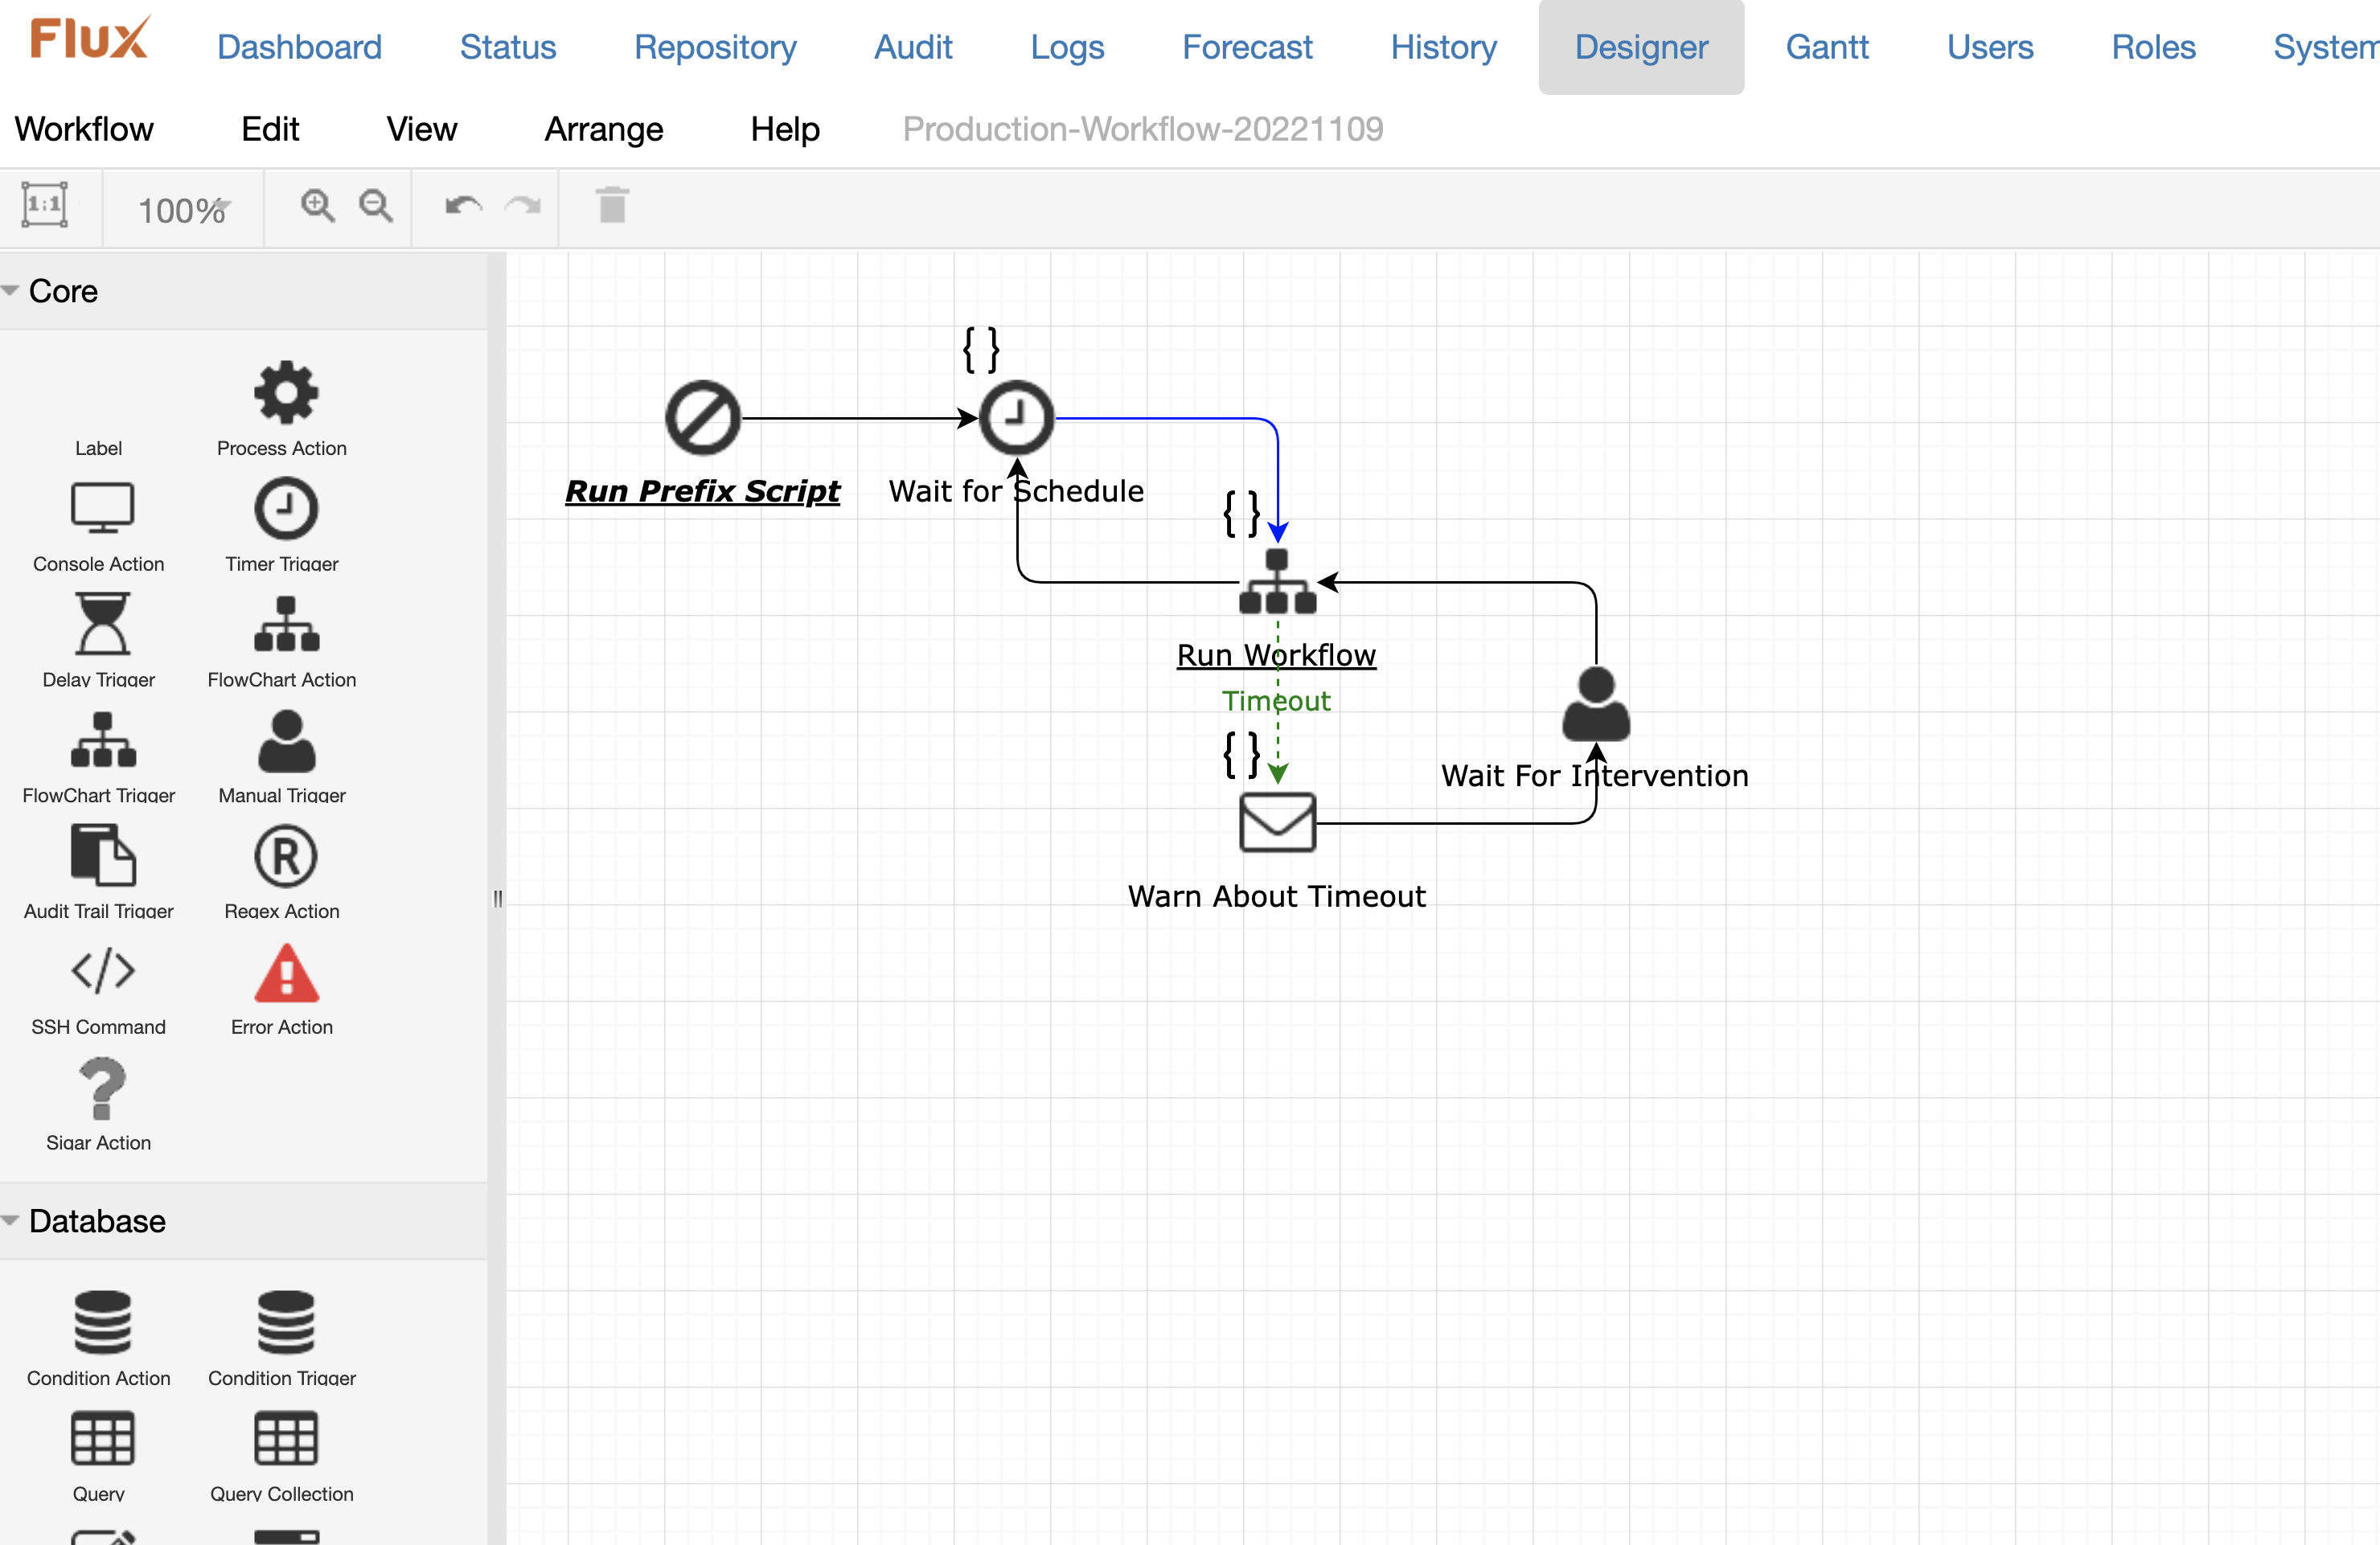Click the zoom in magnifier
This screenshot has height=1545, width=2380.
pos(317,206)
